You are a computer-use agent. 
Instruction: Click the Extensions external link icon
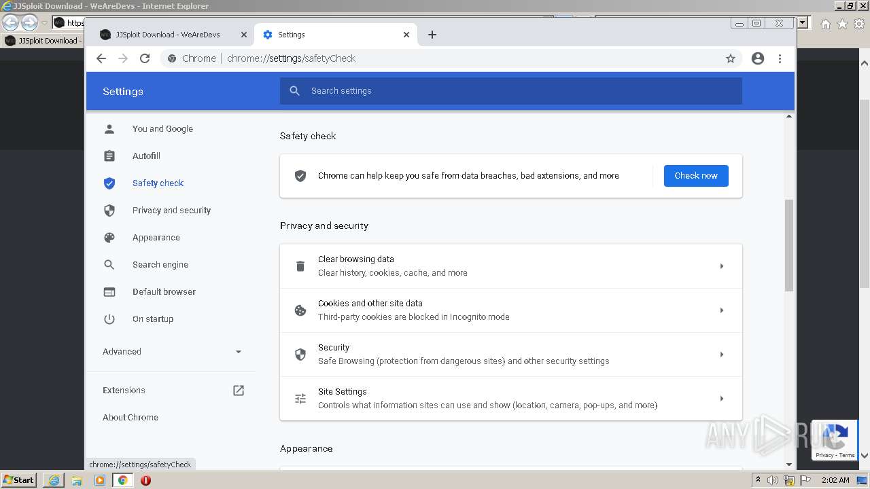pyautogui.click(x=239, y=391)
